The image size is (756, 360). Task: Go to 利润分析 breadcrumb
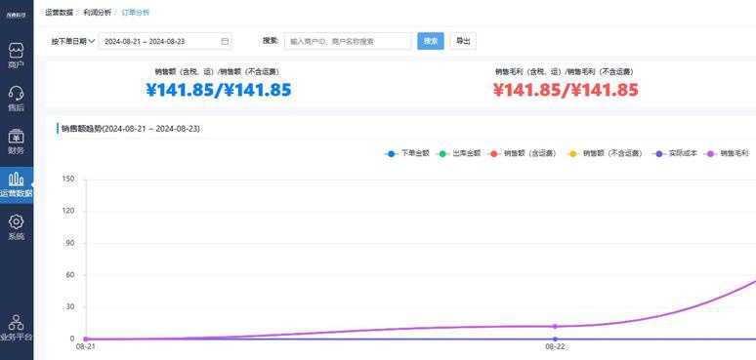tap(97, 13)
